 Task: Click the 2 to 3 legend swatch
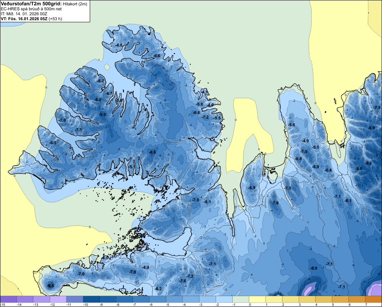pyautogui.click(x=291, y=299)
